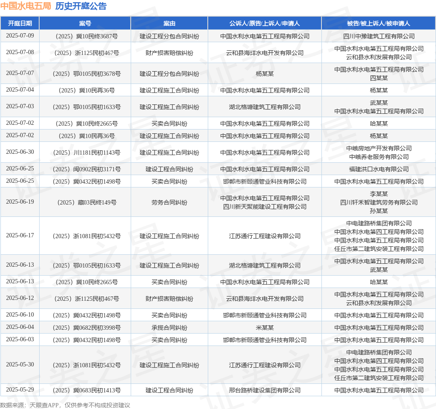436x409 pixels.
Task: Click 中国水利水电第四工程局有限公司 in the 2025-06-17 row
Action: tap(379, 232)
